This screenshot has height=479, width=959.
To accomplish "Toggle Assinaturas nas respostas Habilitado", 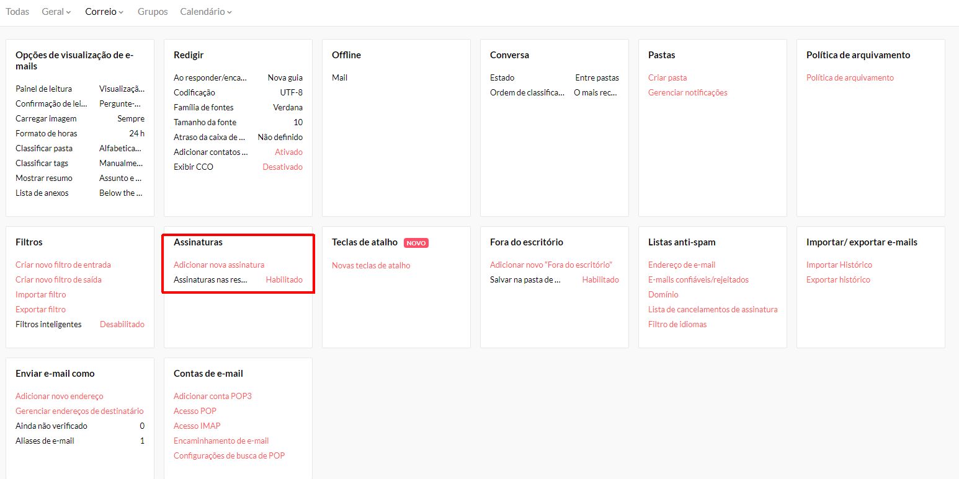I will 284,279.
